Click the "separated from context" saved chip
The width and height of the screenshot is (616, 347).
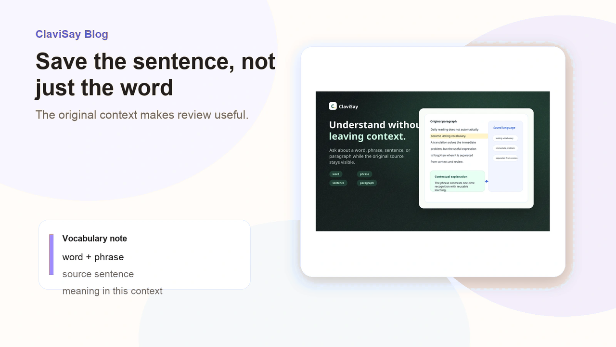click(506, 158)
